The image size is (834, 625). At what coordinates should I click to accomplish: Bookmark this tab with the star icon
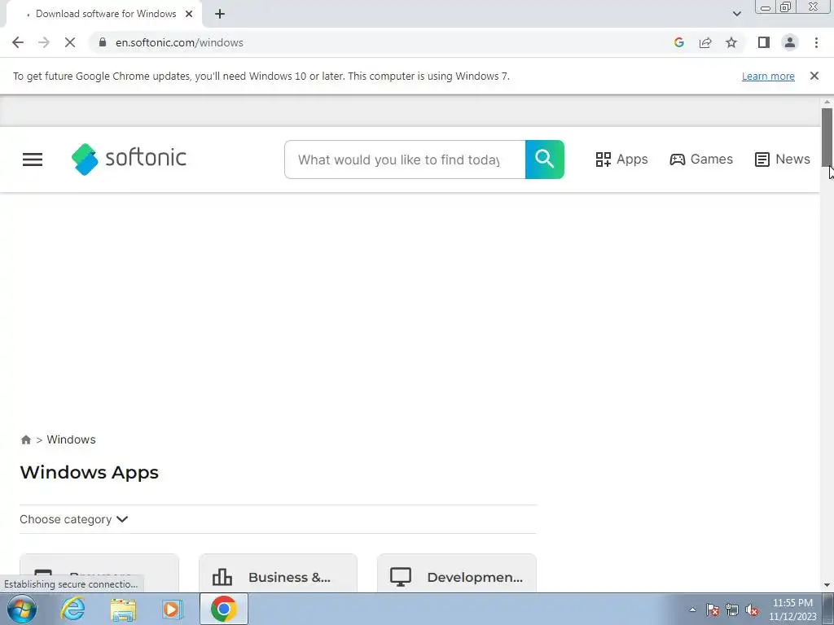pyautogui.click(x=731, y=42)
